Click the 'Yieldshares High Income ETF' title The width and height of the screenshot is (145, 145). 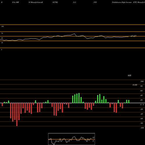coord(124,2)
